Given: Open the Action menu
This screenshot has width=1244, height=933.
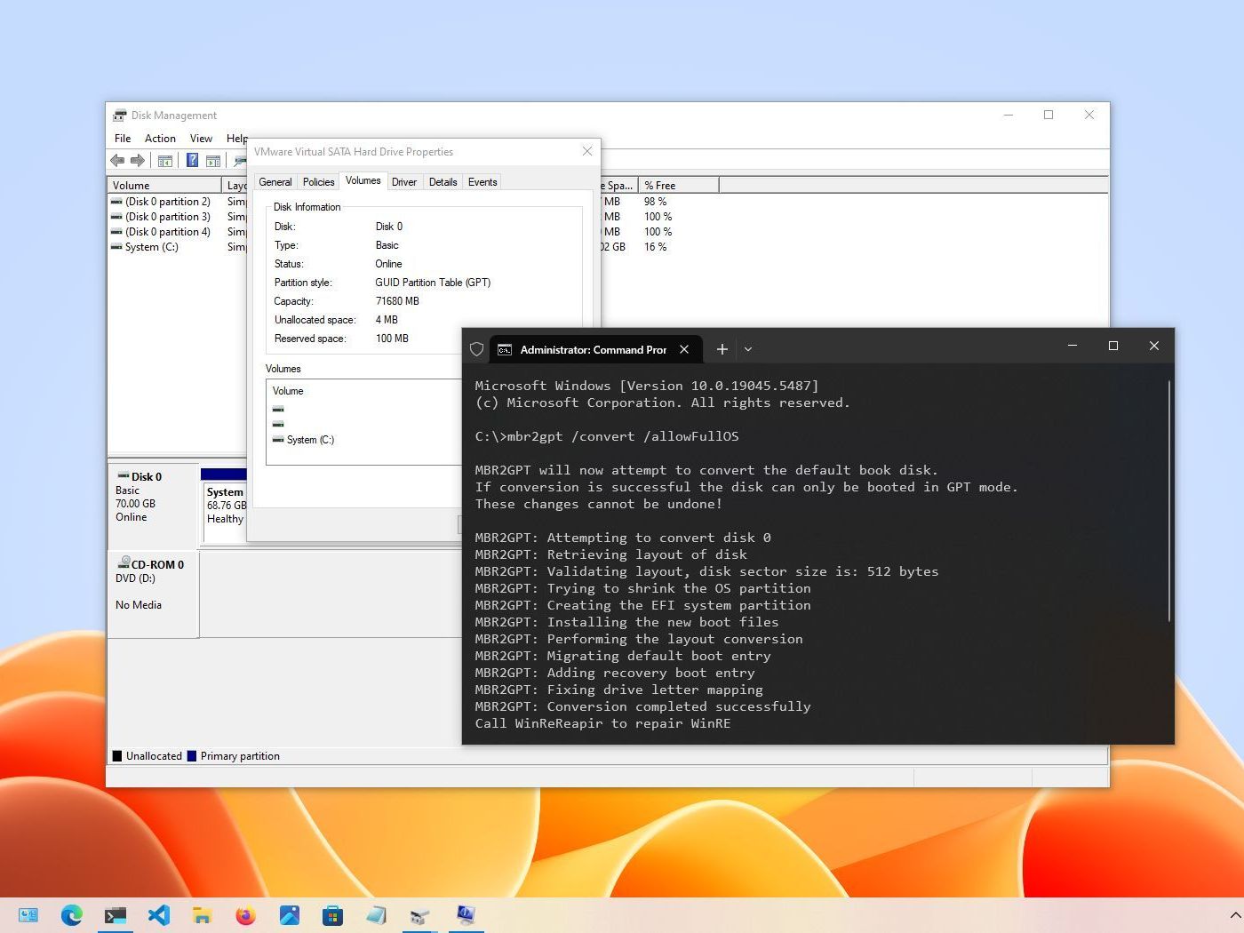Looking at the screenshot, I should pyautogui.click(x=160, y=139).
